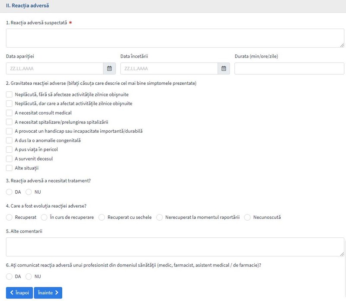Click the '2. Gravitatea reacției adverse' question text
This screenshot has width=346, height=301.
(101, 83)
